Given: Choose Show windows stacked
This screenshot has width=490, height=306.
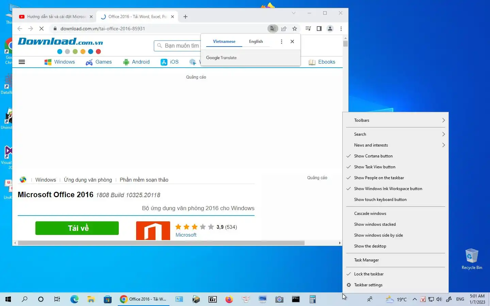Looking at the screenshot, I should 395,224.
